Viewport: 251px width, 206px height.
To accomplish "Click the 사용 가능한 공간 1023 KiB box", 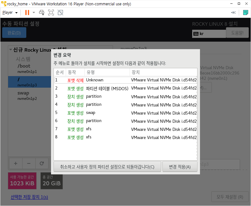I will 22,181.
